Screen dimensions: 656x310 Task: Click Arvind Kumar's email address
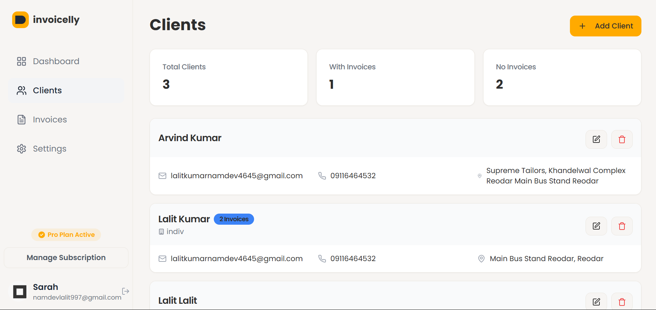[236, 176]
